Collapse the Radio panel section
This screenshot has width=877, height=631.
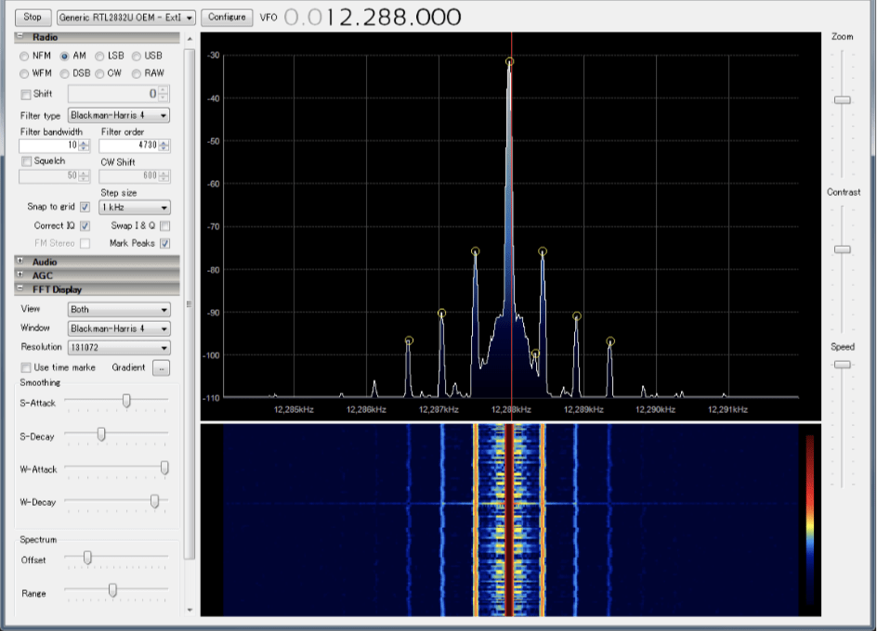pyautogui.click(x=20, y=37)
